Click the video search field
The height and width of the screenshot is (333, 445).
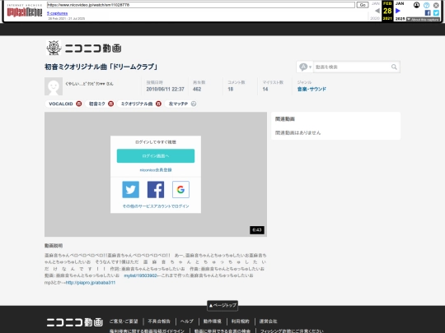point(352,67)
